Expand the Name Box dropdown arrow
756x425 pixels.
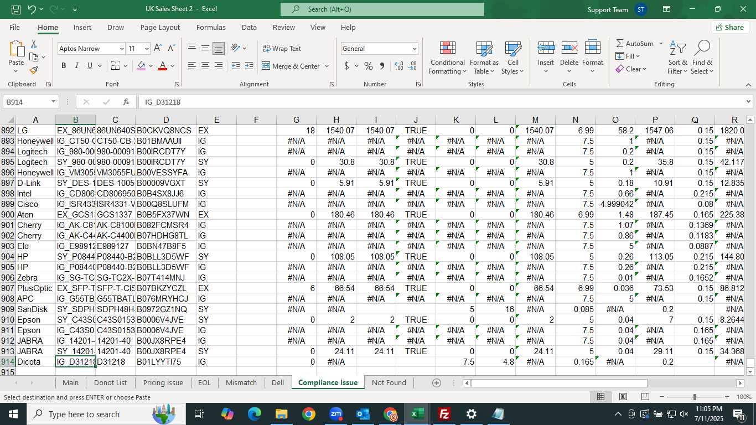[54, 102]
